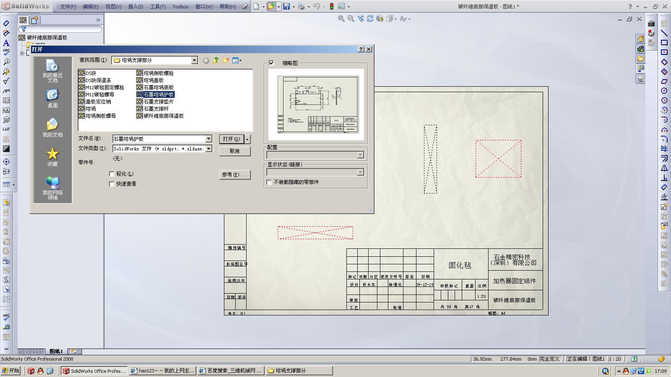Go to 桌面 desktop in places bar
This screenshot has width=671, height=377.
click(x=52, y=99)
